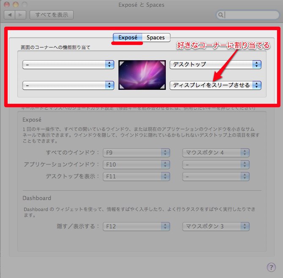Switch to the Spaces tab

point(156,37)
